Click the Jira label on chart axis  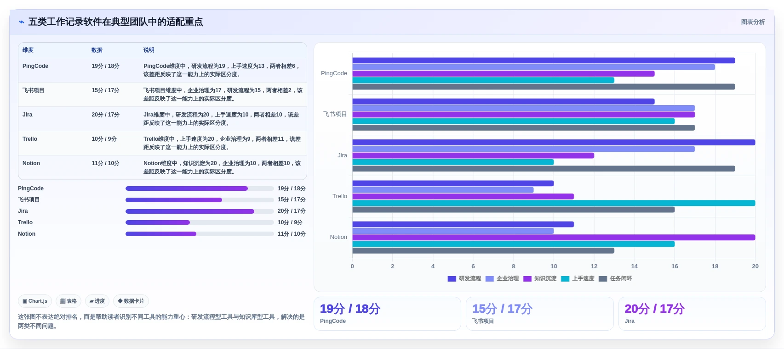(x=343, y=155)
